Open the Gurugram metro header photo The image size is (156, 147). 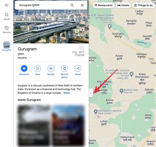[51, 26]
